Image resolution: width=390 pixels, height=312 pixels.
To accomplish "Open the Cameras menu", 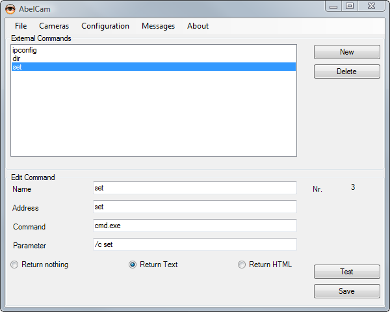I will click(54, 26).
